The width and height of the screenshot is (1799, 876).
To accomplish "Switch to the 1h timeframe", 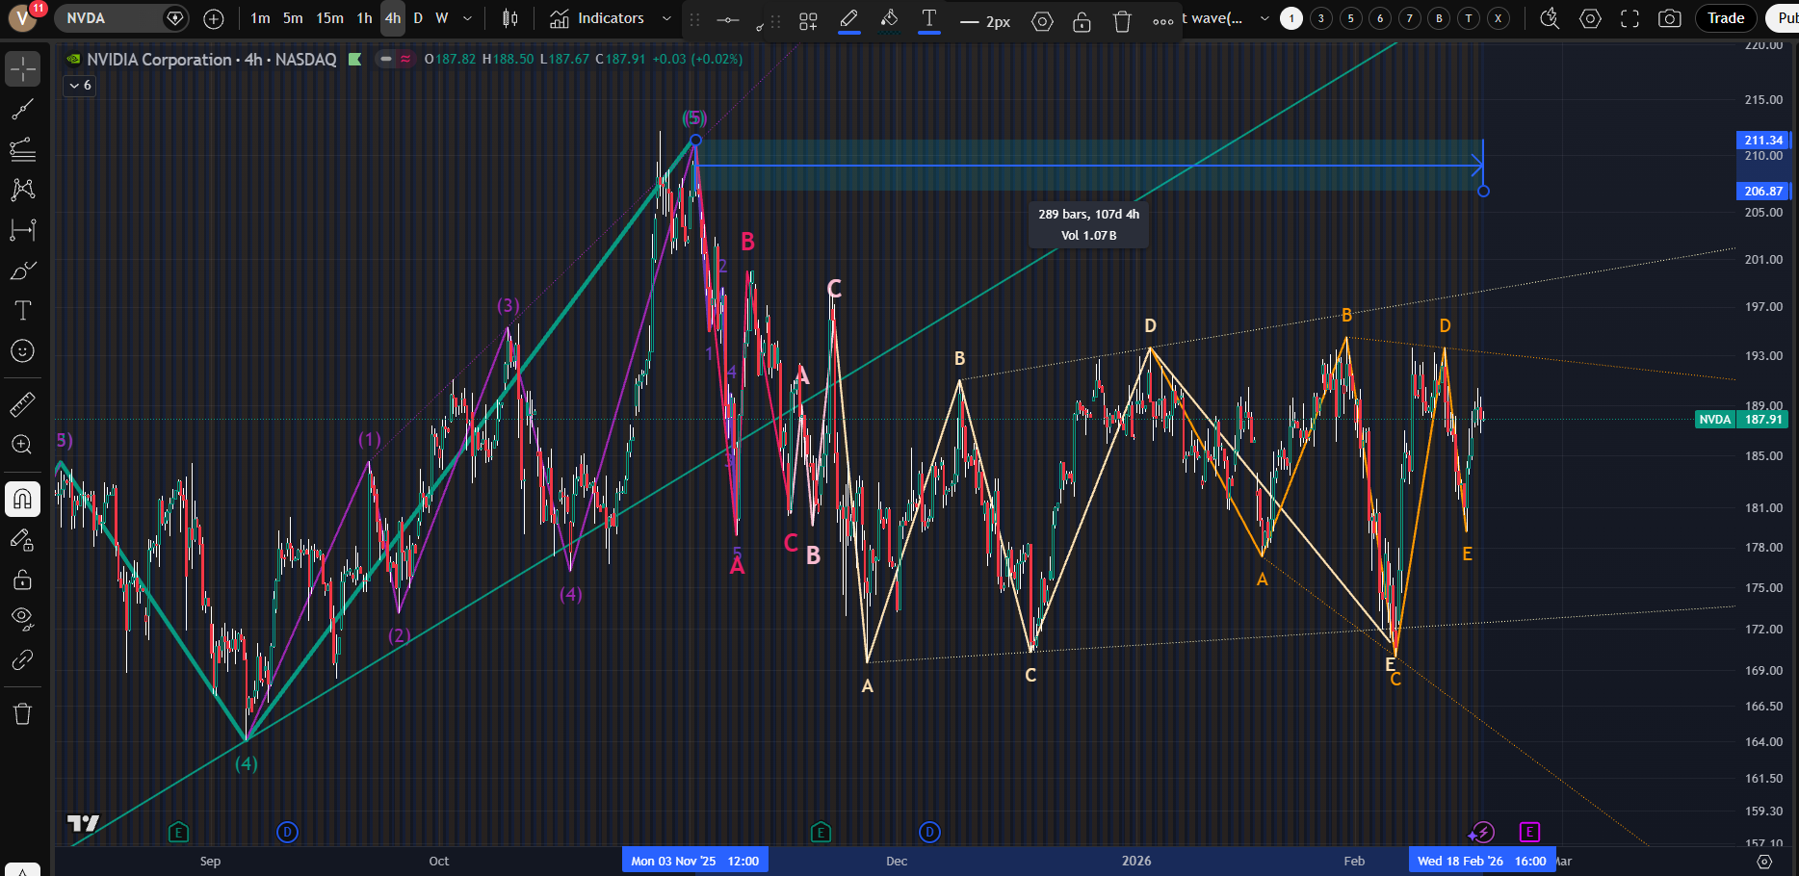I will [364, 18].
